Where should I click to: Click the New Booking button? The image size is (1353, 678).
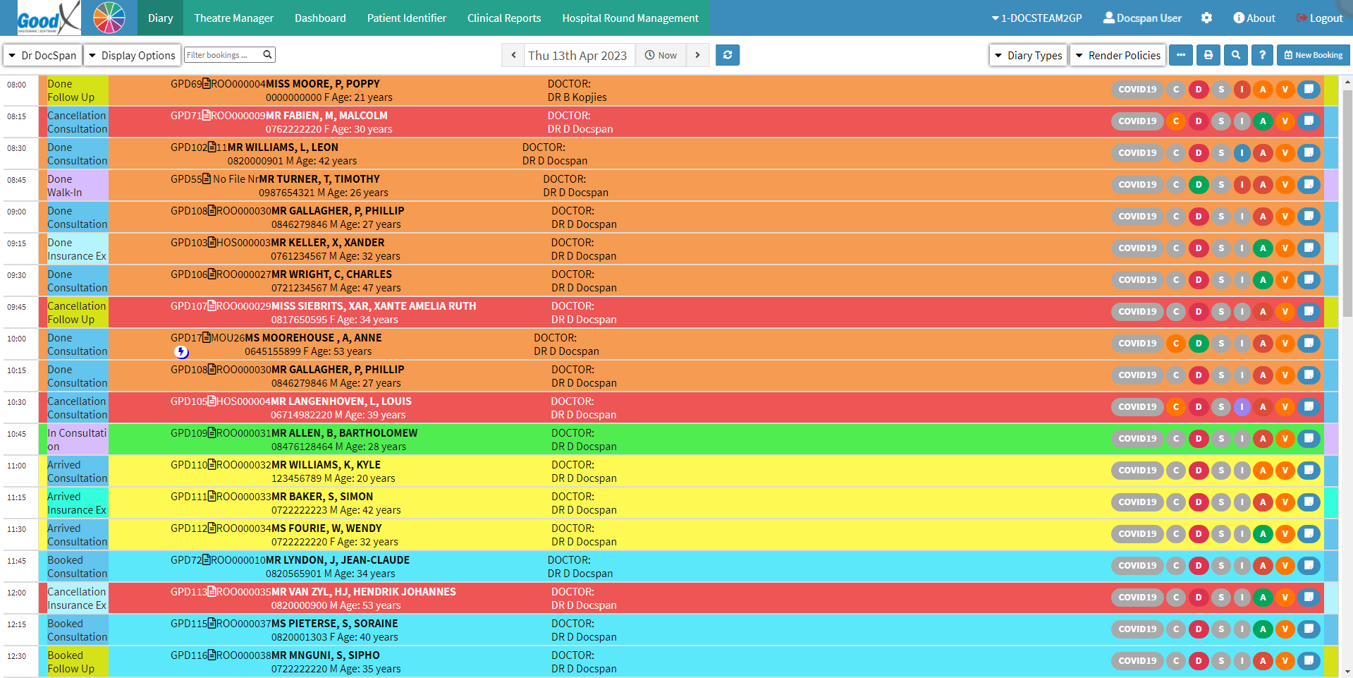[1313, 55]
